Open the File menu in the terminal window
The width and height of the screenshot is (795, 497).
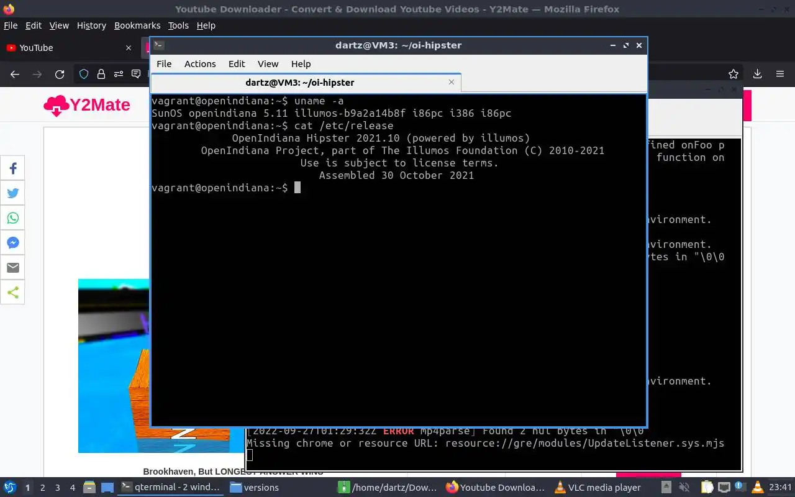(164, 64)
